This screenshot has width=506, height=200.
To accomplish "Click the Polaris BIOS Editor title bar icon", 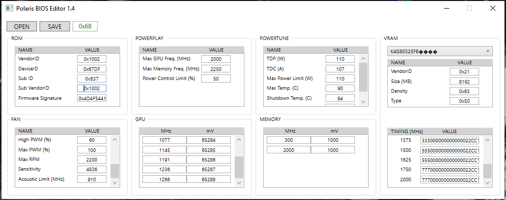I will (9, 9).
